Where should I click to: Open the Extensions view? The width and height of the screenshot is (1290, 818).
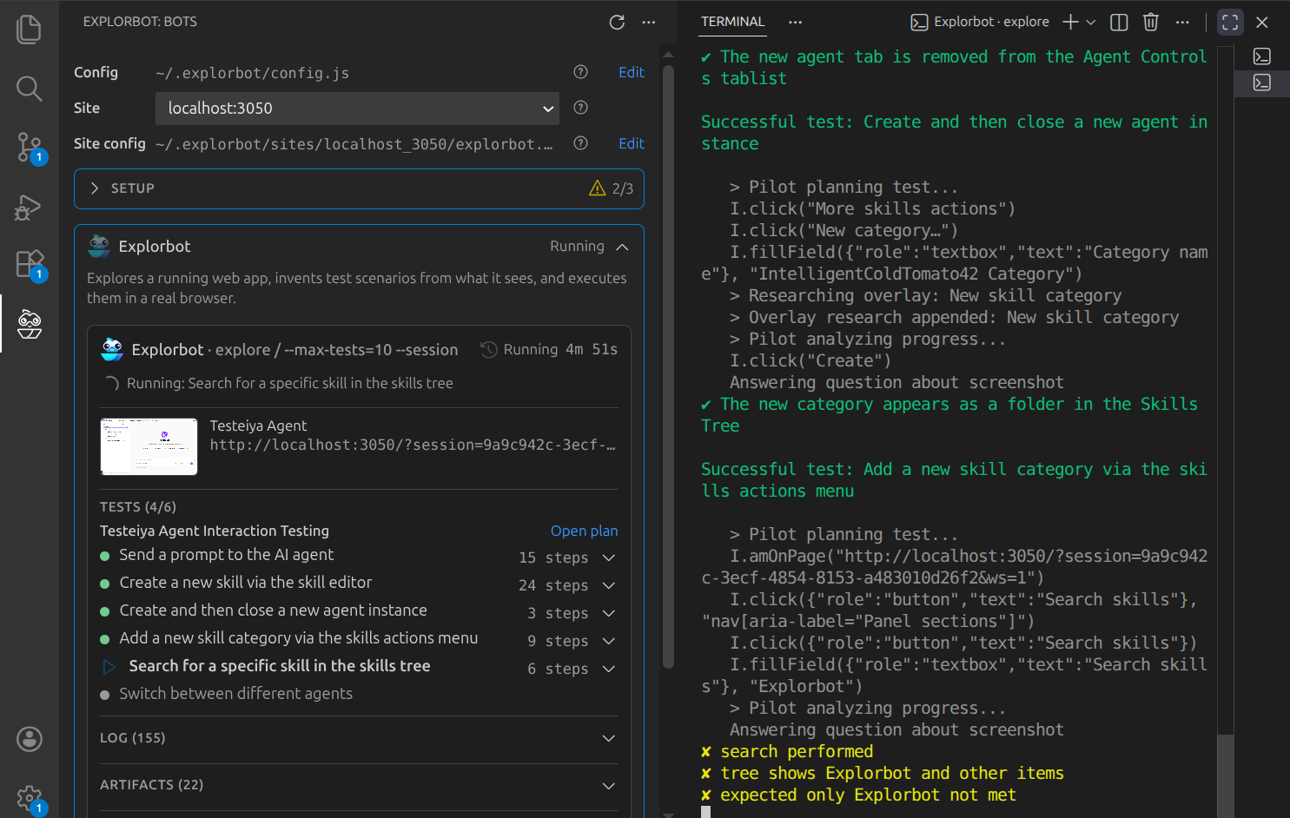point(29,265)
